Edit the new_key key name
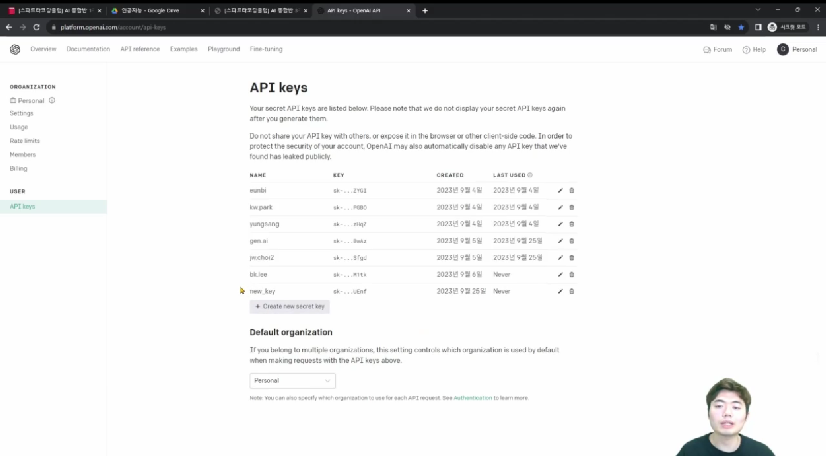The width and height of the screenshot is (826, 456). pyautogui.click(x=560, y=291)
